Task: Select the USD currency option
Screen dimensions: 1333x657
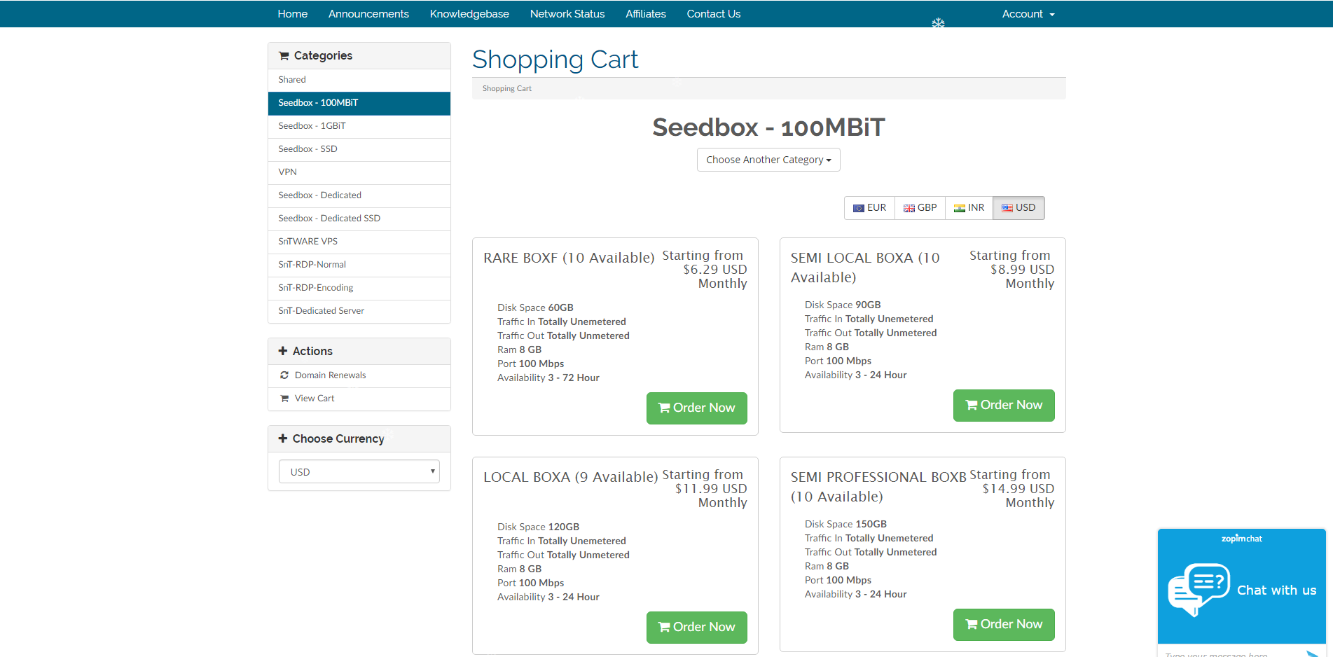Action: click(1018, 207)
